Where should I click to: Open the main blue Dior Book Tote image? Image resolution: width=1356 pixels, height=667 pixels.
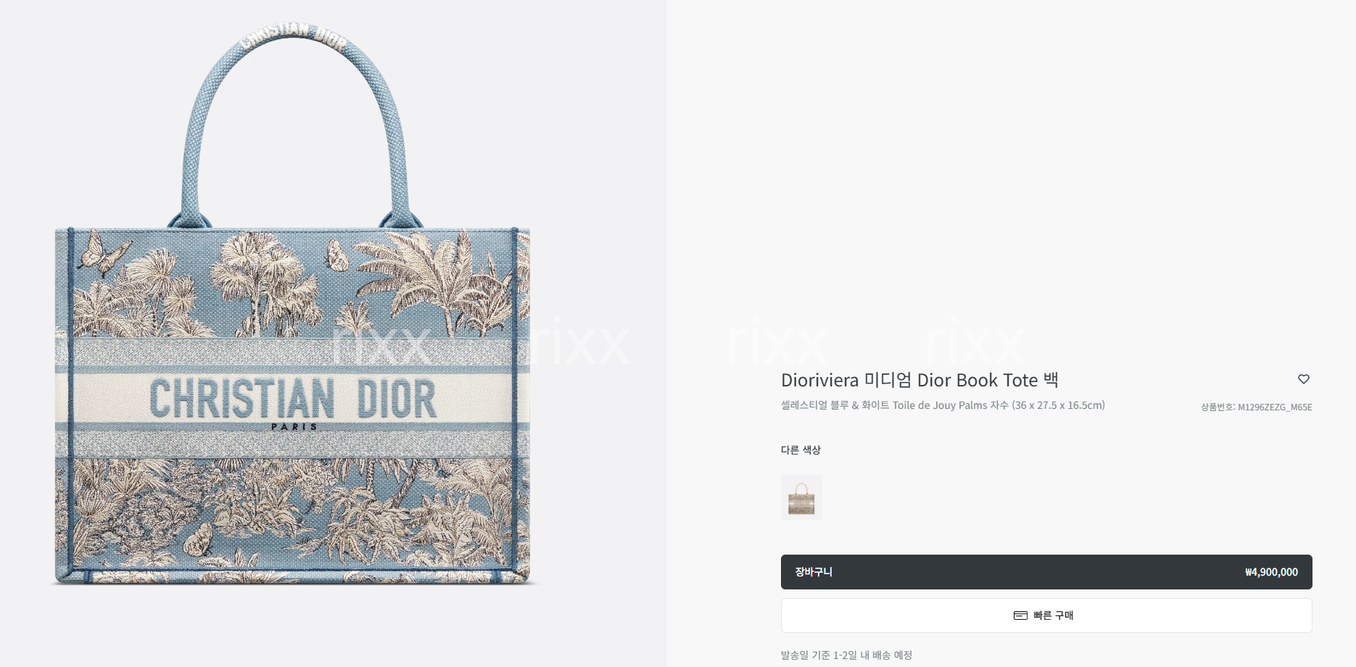pyautogui.click(x=293, y=304)
